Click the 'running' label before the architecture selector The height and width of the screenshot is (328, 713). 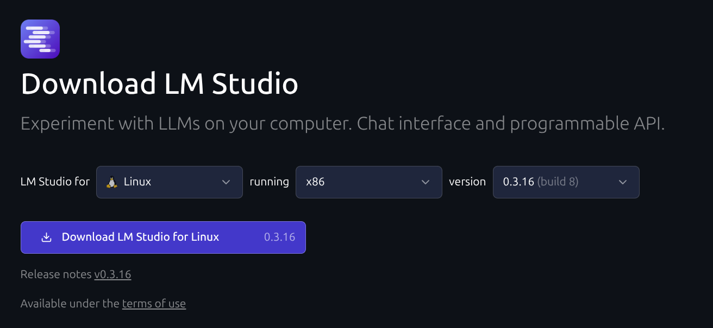pyautogui.click(x=269, y=182)
